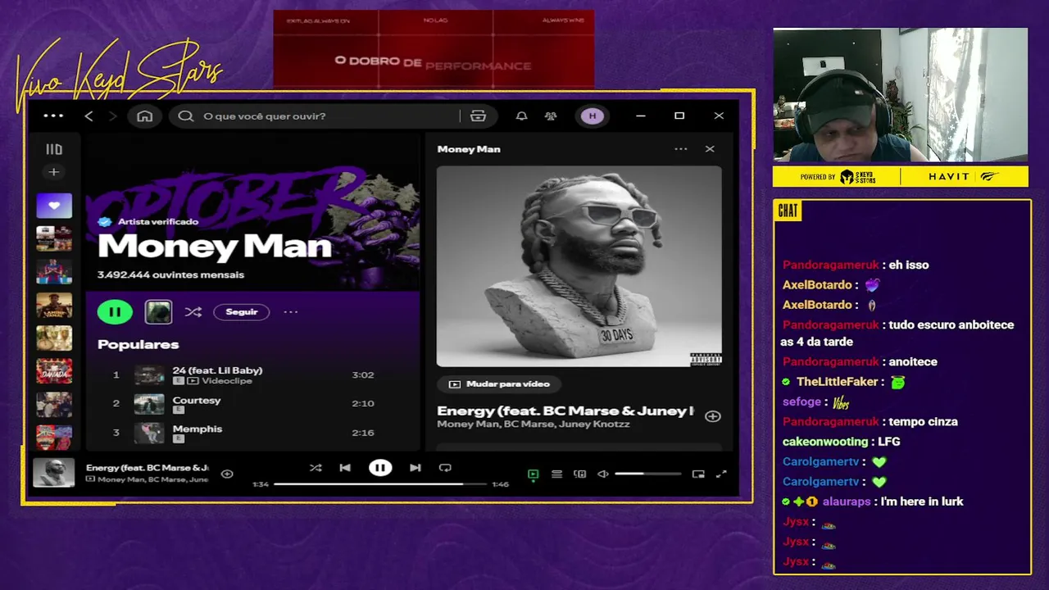Open now playing cover in bottom bar
Viewport: 1049px width, 590px height.
point(54,474)
